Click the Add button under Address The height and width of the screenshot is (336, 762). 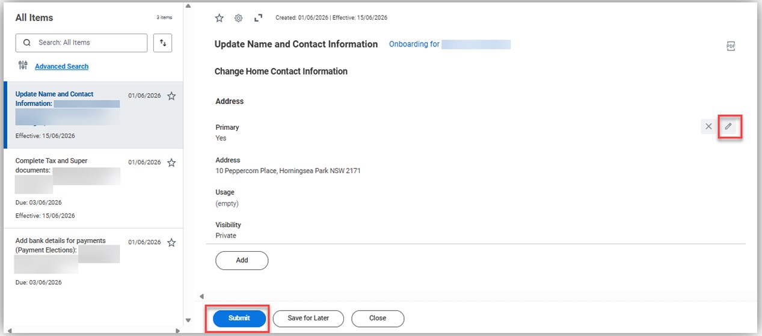coord(242,260)
